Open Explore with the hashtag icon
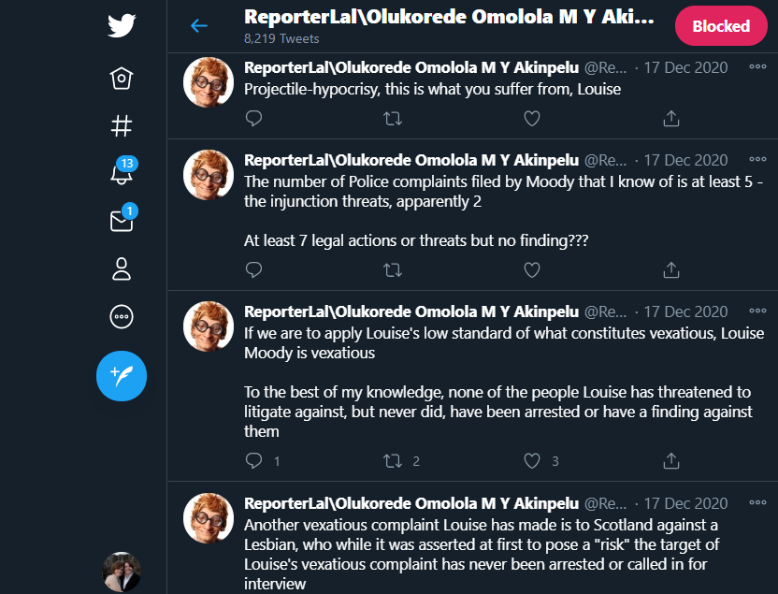 pos(122,126)
